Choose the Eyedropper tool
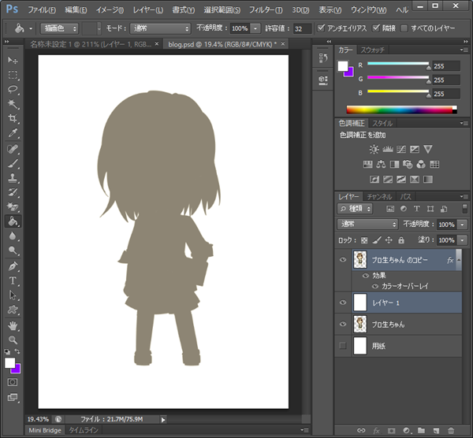 [x=13, y=133]
